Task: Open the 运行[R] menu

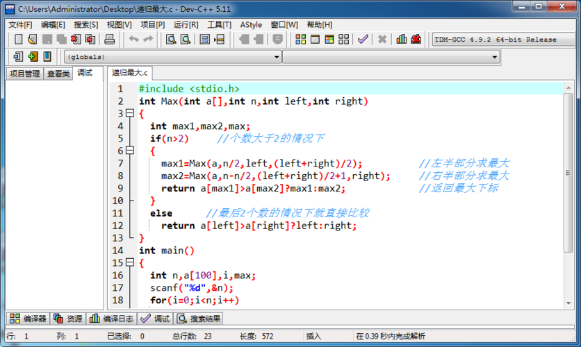Action: (186, 24)
